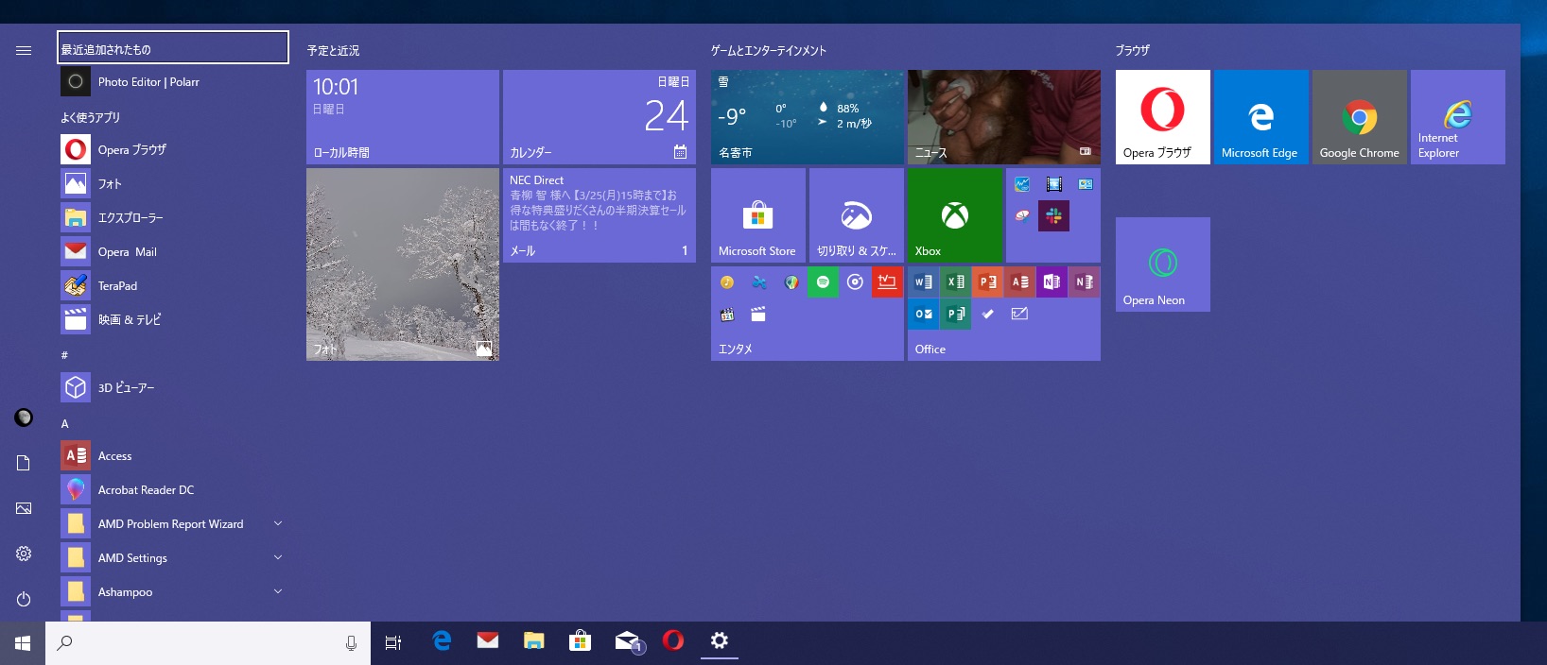Open Photo Editor | Polarr from recently added
This screenshot has height=665, width=1547.
pos(174,82)
